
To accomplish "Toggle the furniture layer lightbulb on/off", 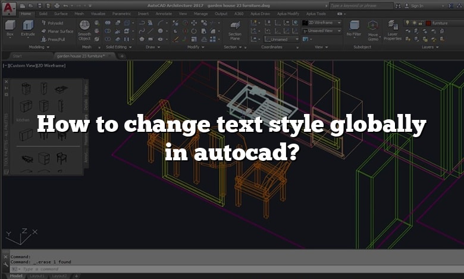I will (x=407, y=23).
